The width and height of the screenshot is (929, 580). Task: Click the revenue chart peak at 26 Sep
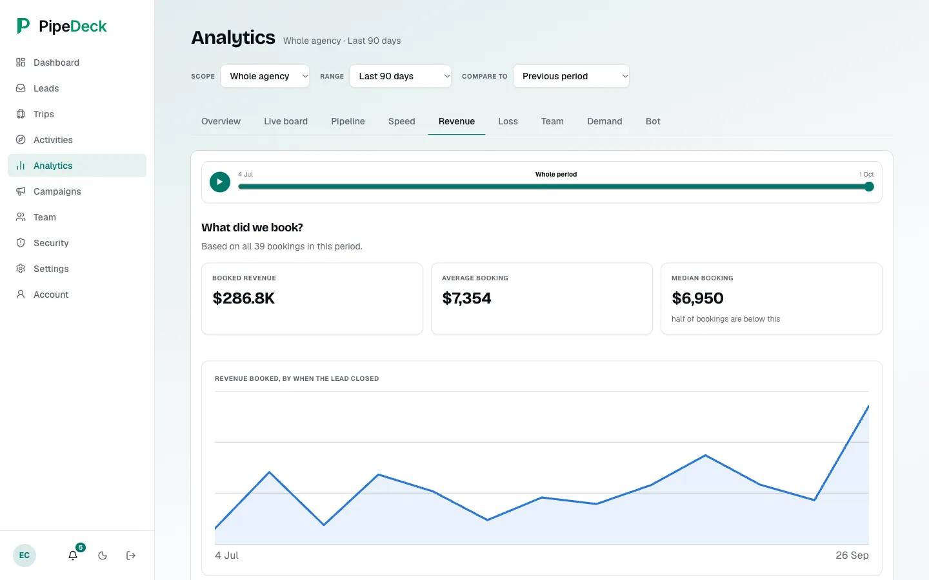[868, 406]
